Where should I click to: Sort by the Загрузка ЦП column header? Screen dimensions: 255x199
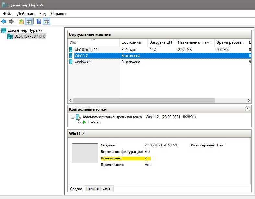(161, 42)
